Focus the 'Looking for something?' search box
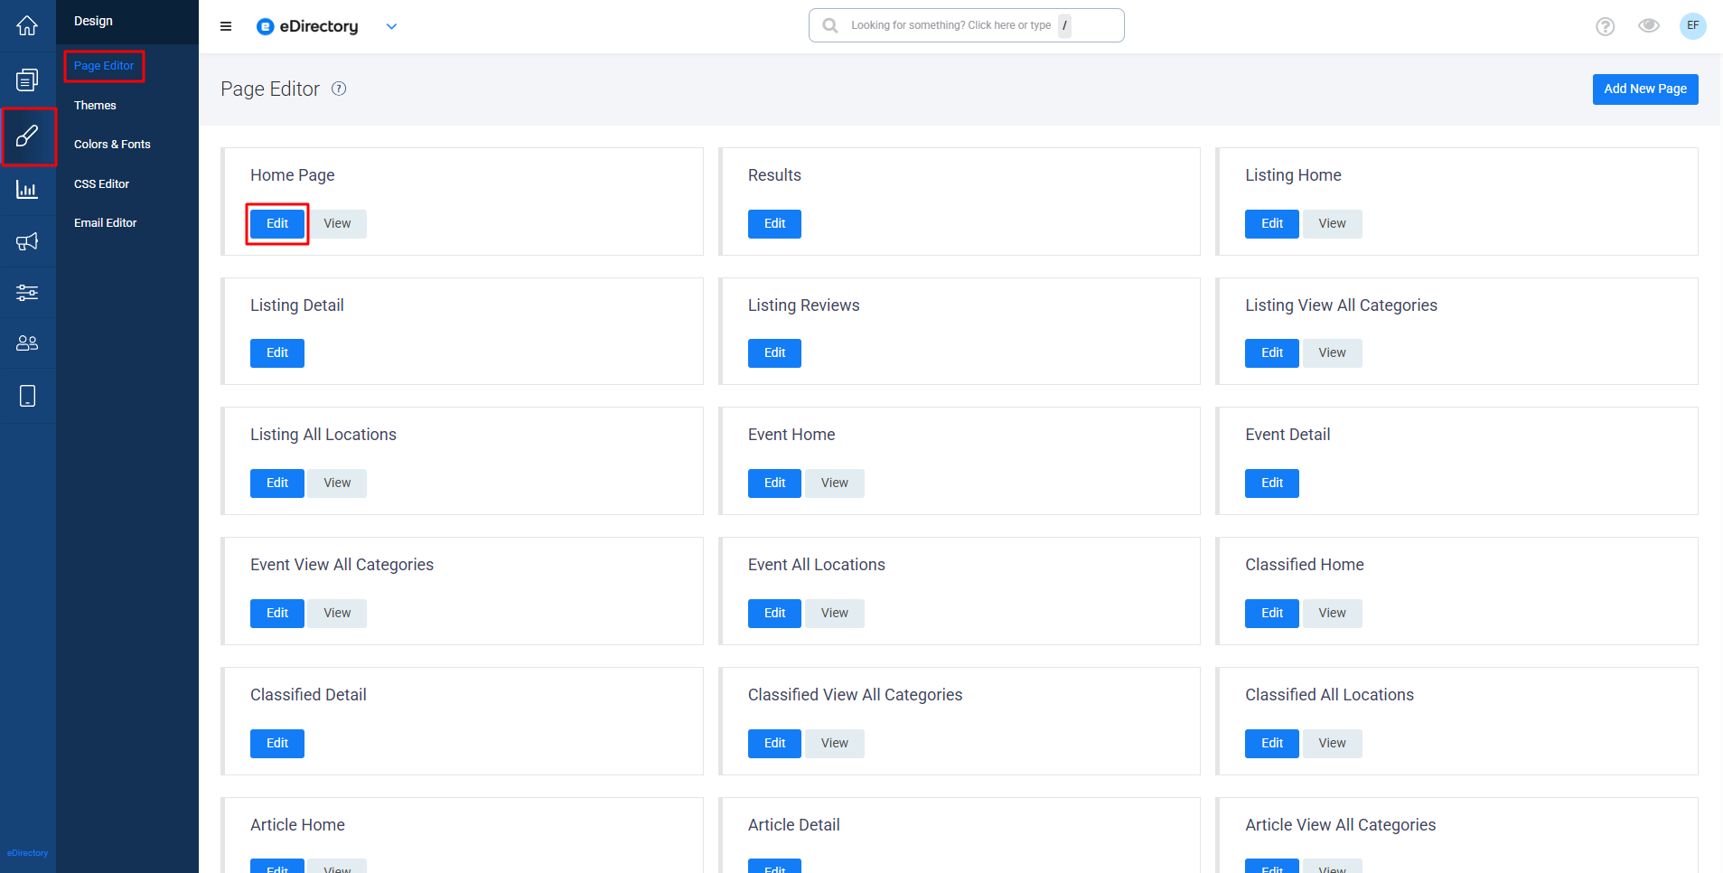 pos(967,25)
